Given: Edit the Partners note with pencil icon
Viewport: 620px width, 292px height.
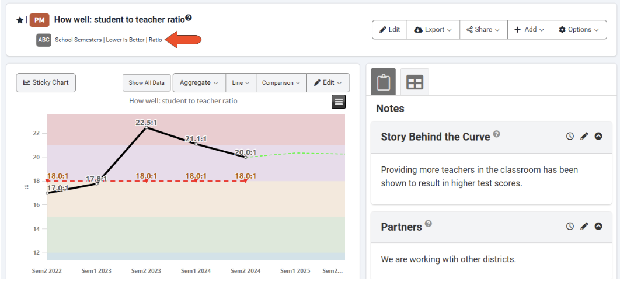Looking at the screenshot, I should point(584,226).
